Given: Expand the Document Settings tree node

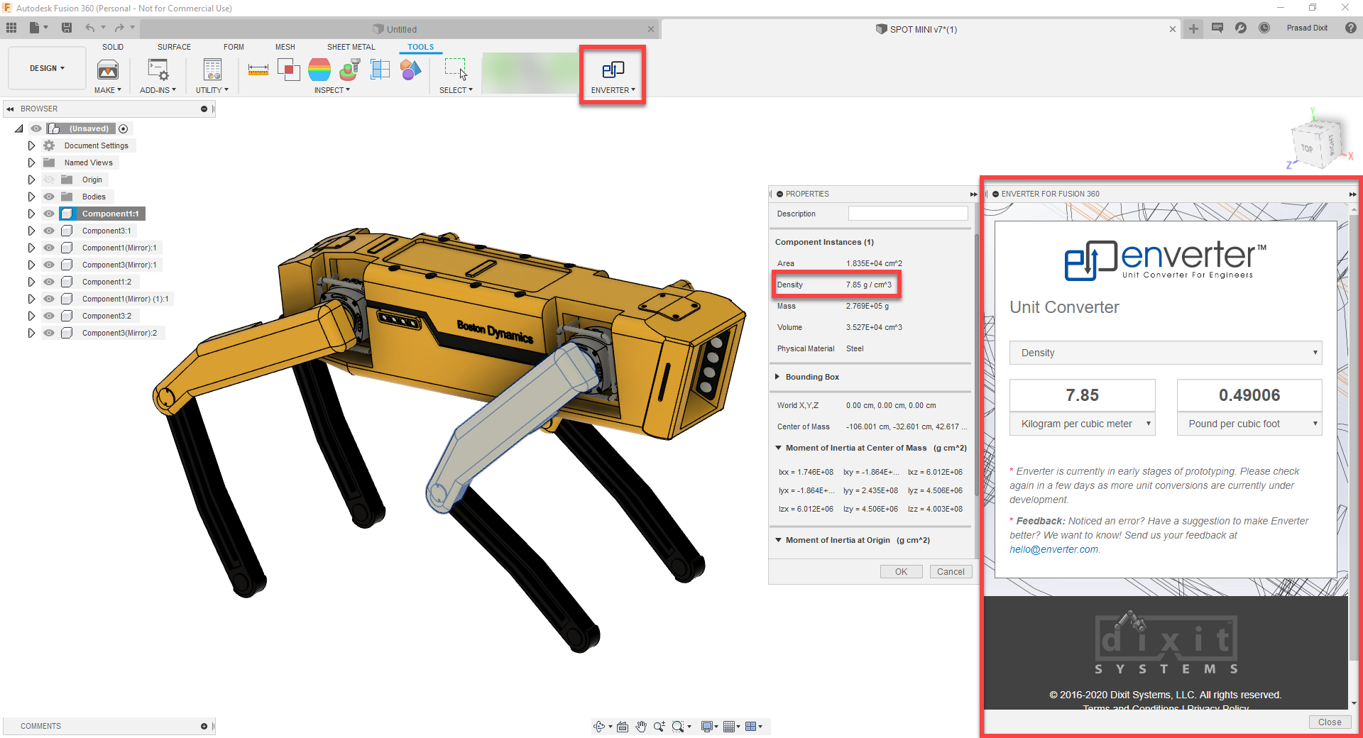Looking at the screenshot, I should [x=31, y=145].
